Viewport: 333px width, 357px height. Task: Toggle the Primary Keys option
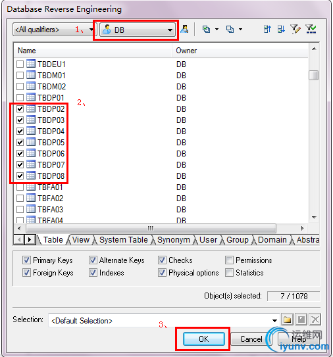(26, 260)
